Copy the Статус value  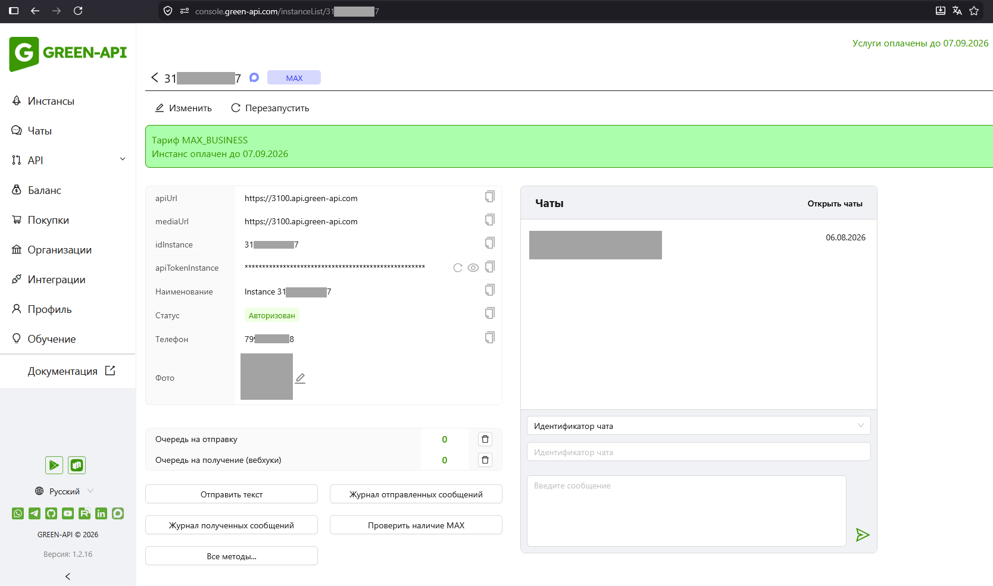[489, 314]
